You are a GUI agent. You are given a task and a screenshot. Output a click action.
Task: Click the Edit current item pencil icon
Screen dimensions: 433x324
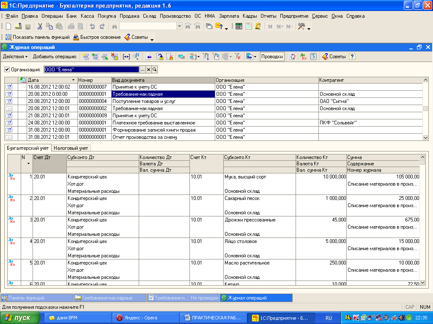click(x=105, y=57)
